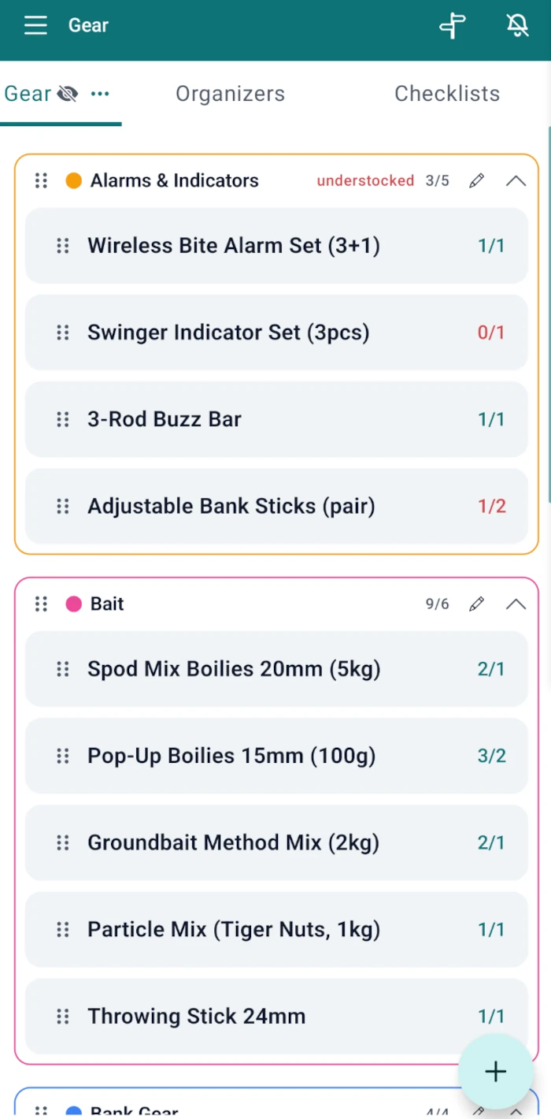Tap the add floating plus button
This screenshot has height=1119, width=551.
(x=495, y=1072)
